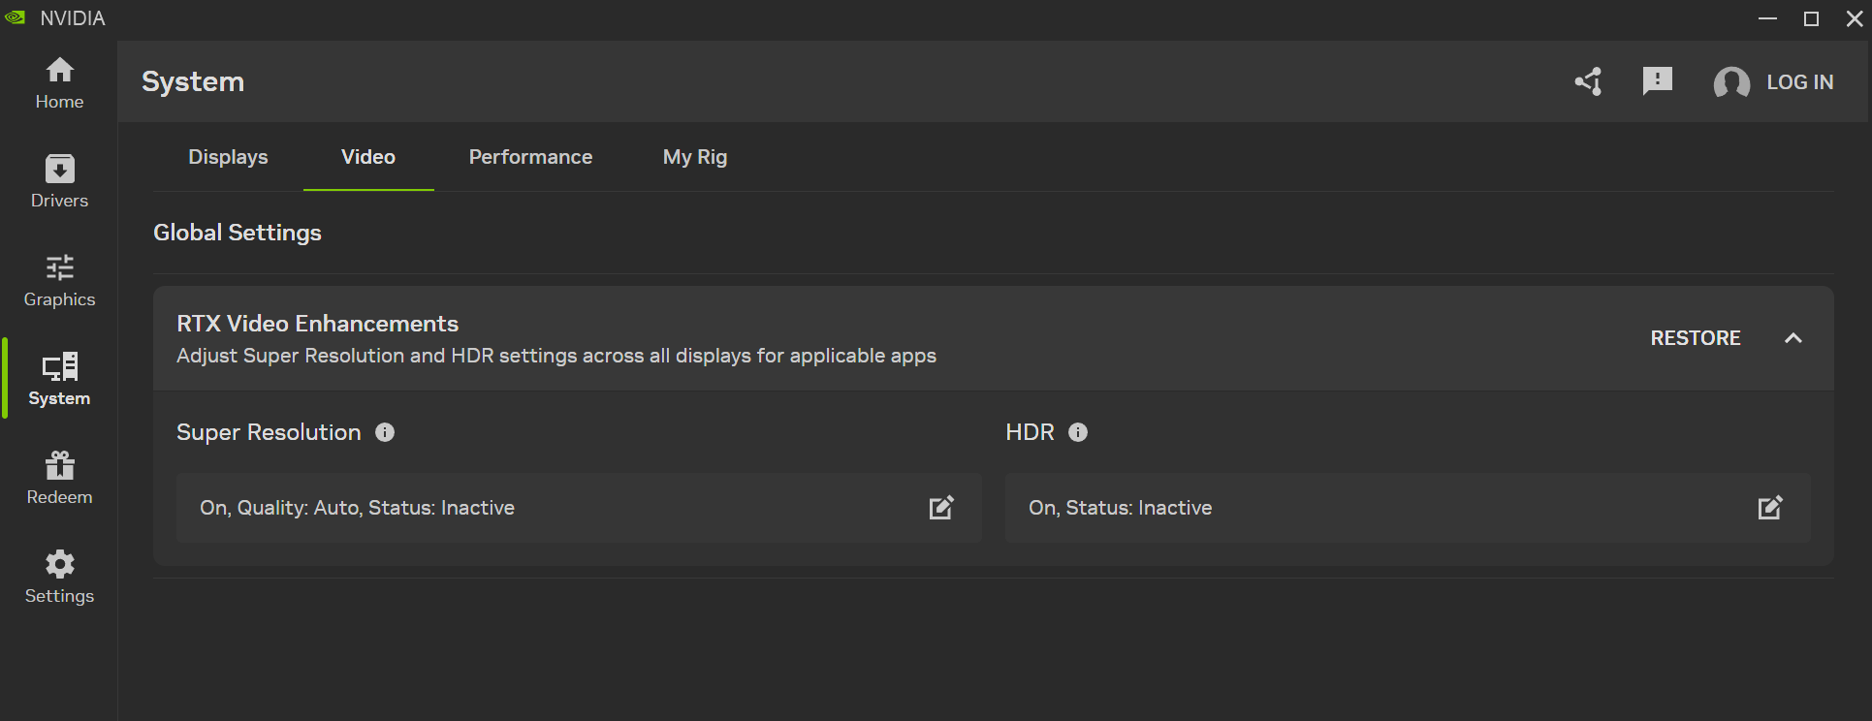Viewport: 1872px width, 721px height.
Task: Show Super Resolution info tooltip icon
Action: point(385,432)
